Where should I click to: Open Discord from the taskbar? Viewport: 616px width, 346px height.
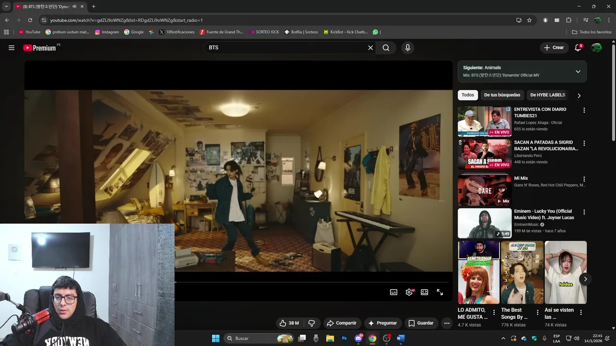click(359, 338)
